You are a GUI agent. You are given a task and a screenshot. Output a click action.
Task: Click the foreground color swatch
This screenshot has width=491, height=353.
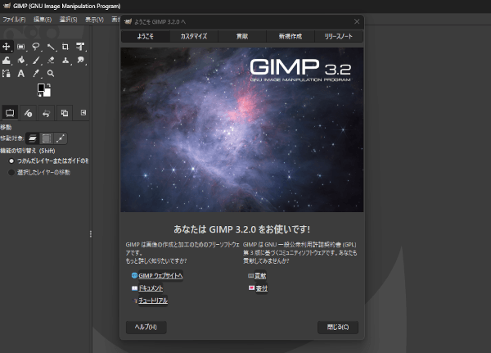pos(42,87)
